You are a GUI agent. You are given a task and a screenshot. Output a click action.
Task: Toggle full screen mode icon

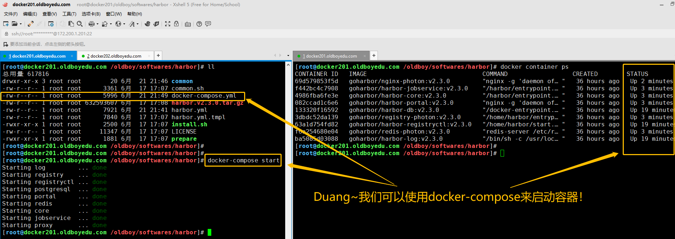click(x=168, y=24)
